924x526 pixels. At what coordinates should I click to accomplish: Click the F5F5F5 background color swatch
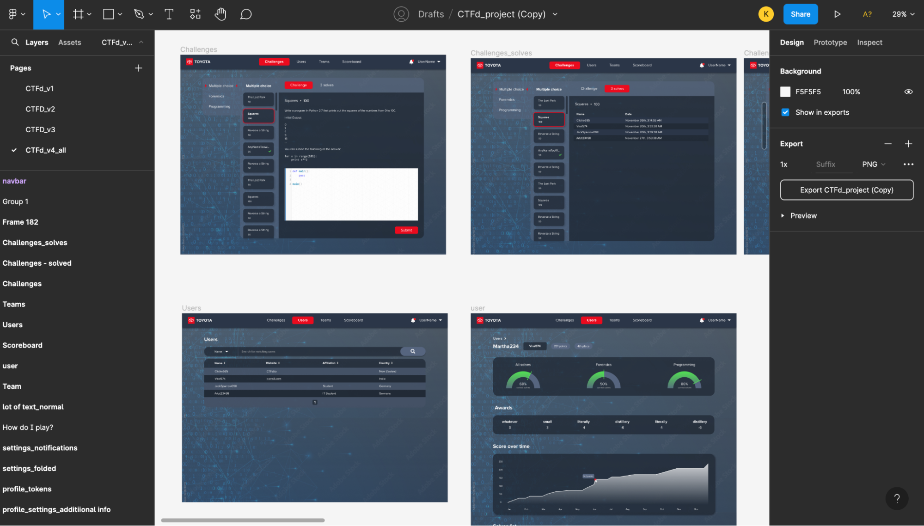785,92
